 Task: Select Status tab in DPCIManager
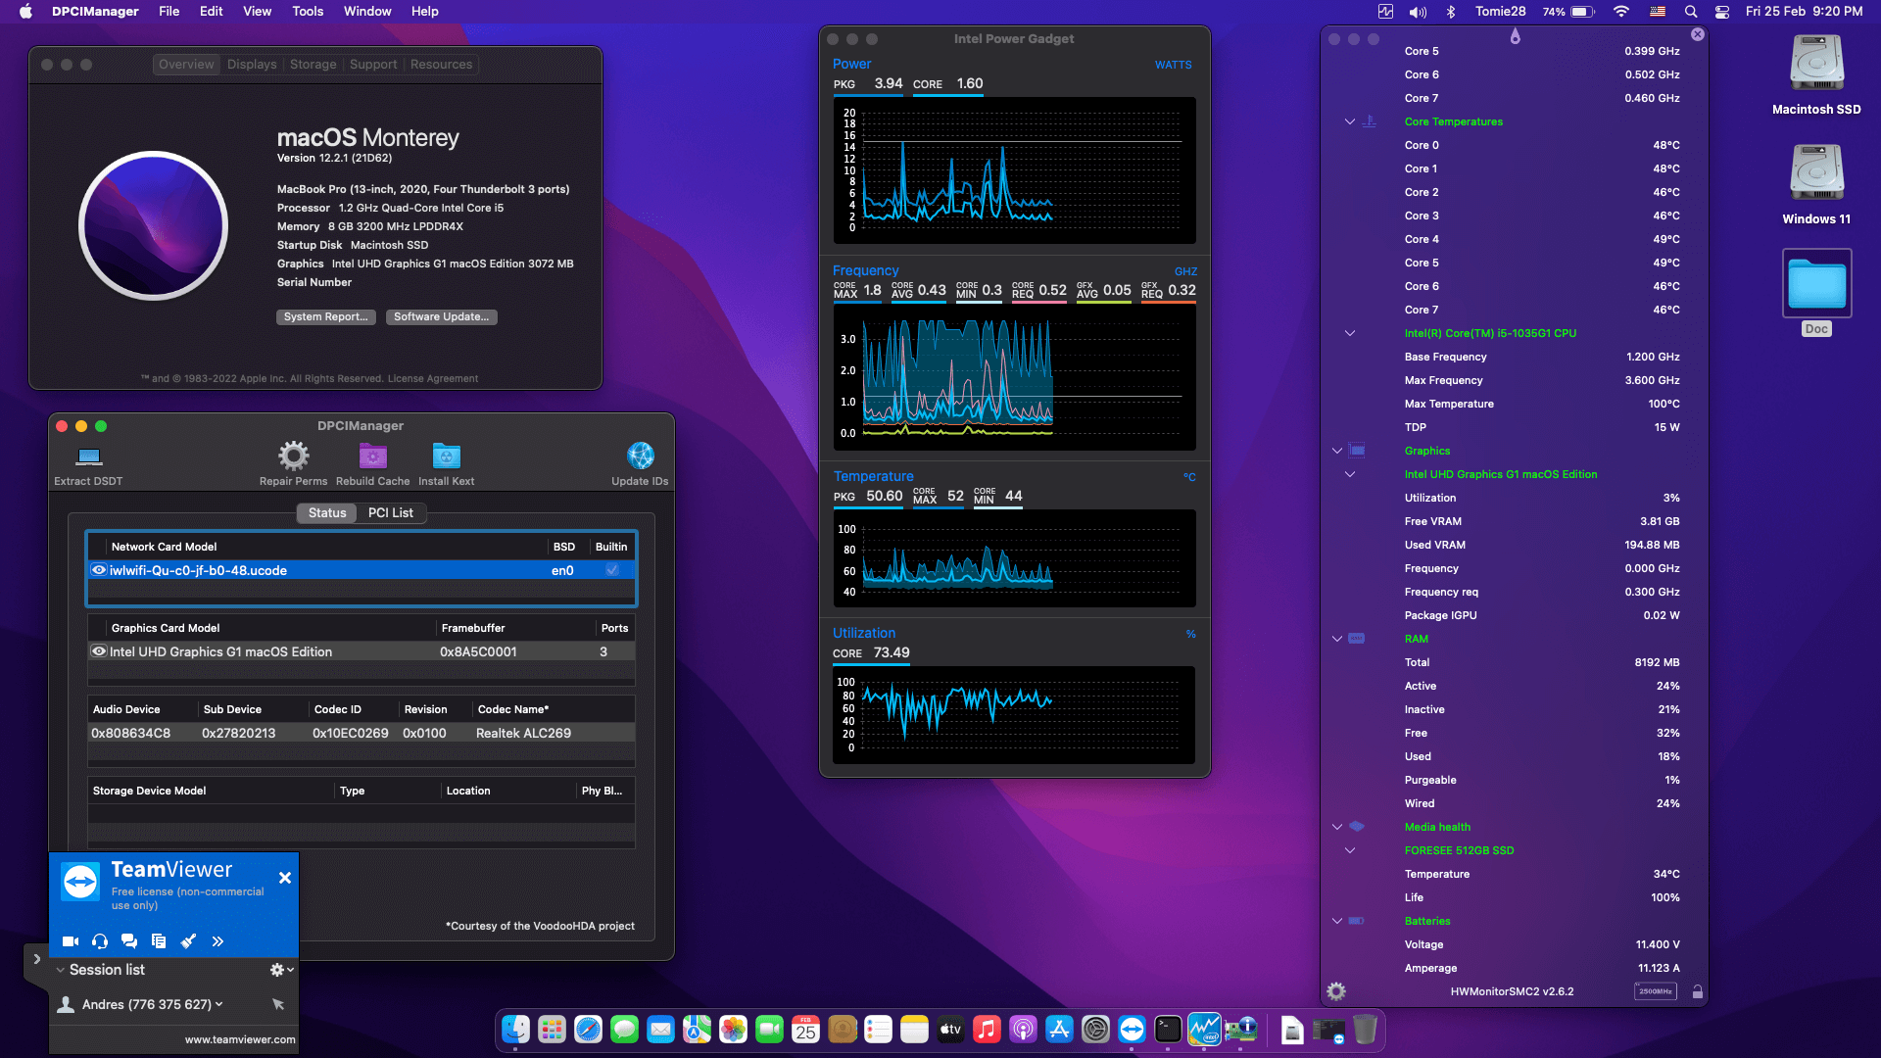327,512
